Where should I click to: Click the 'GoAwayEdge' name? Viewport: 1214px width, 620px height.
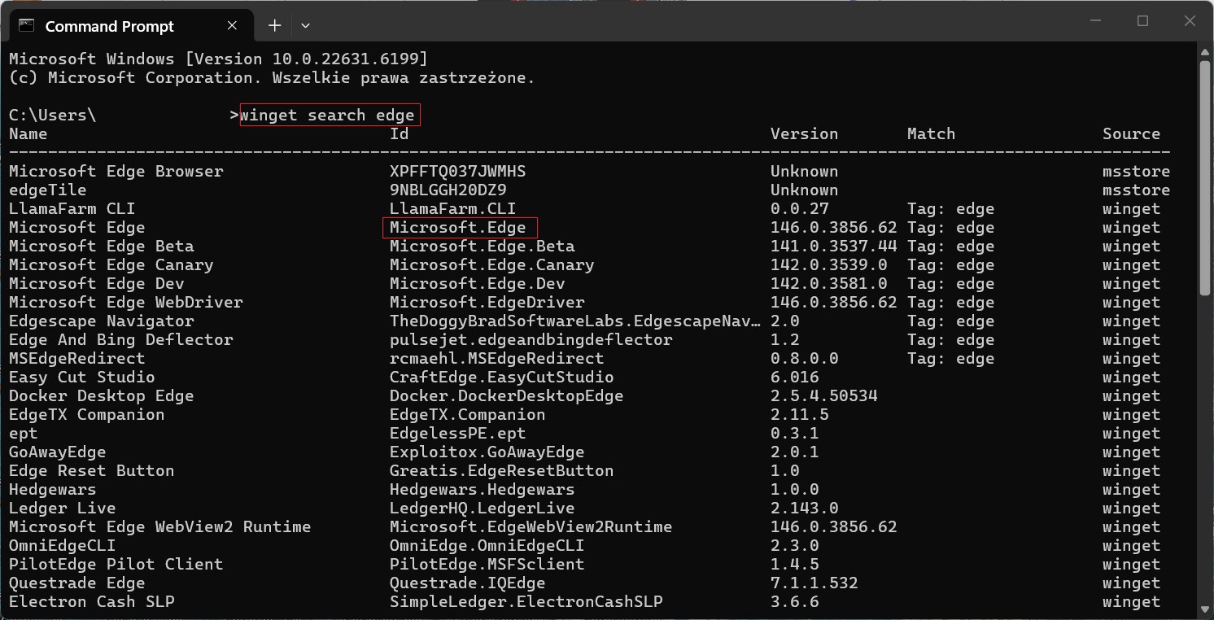coord(57,452)
